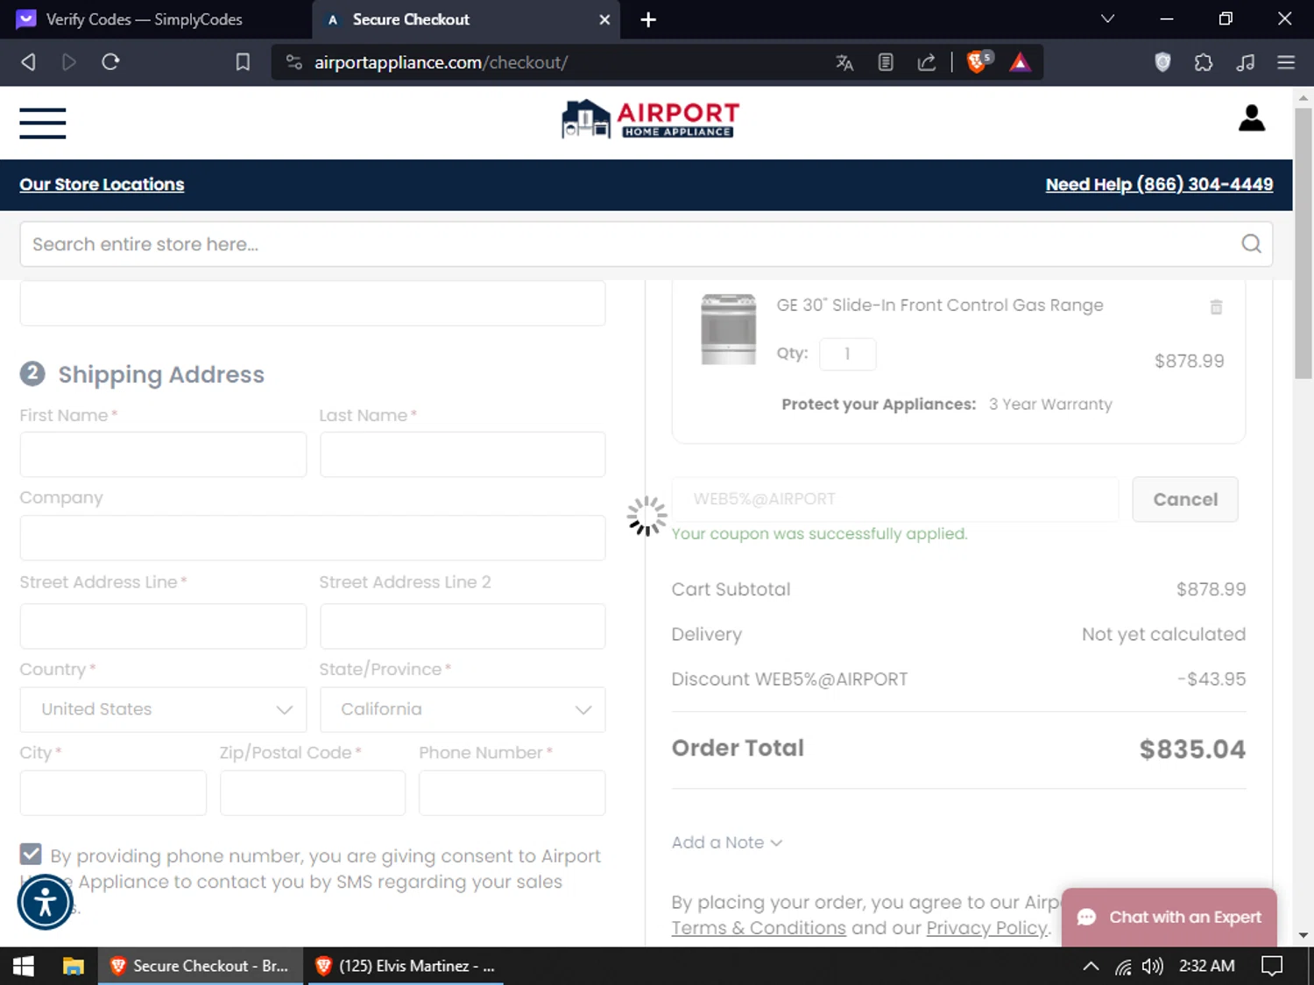Go back with browser back arrow
This screenshot has height=985, width=1314.
coord(28,62)
